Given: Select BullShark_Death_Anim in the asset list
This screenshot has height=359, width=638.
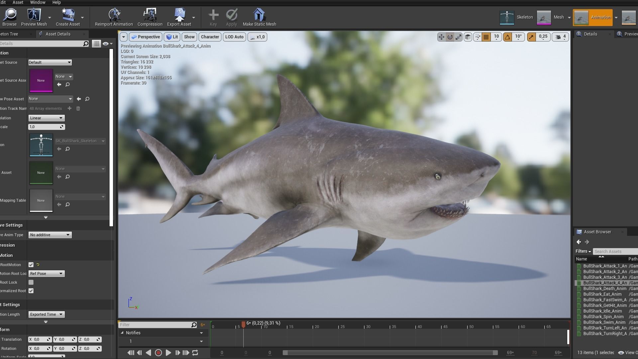Looking at the screenshot, I should pyautogui.click(x=604, y=289).
